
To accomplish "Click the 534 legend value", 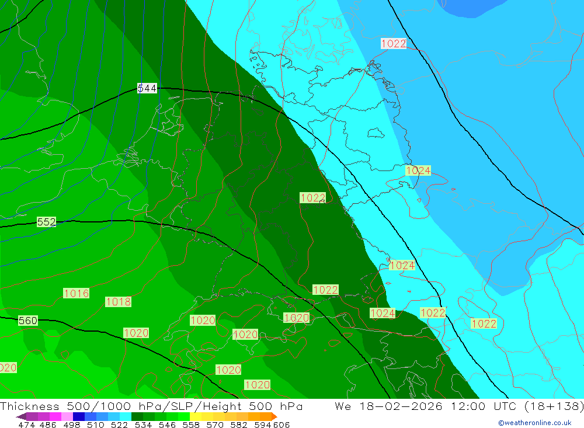I will pos(144,424).
